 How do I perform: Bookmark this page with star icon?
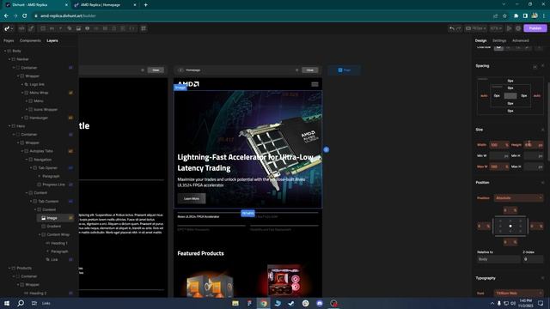(x=504, y=15)
